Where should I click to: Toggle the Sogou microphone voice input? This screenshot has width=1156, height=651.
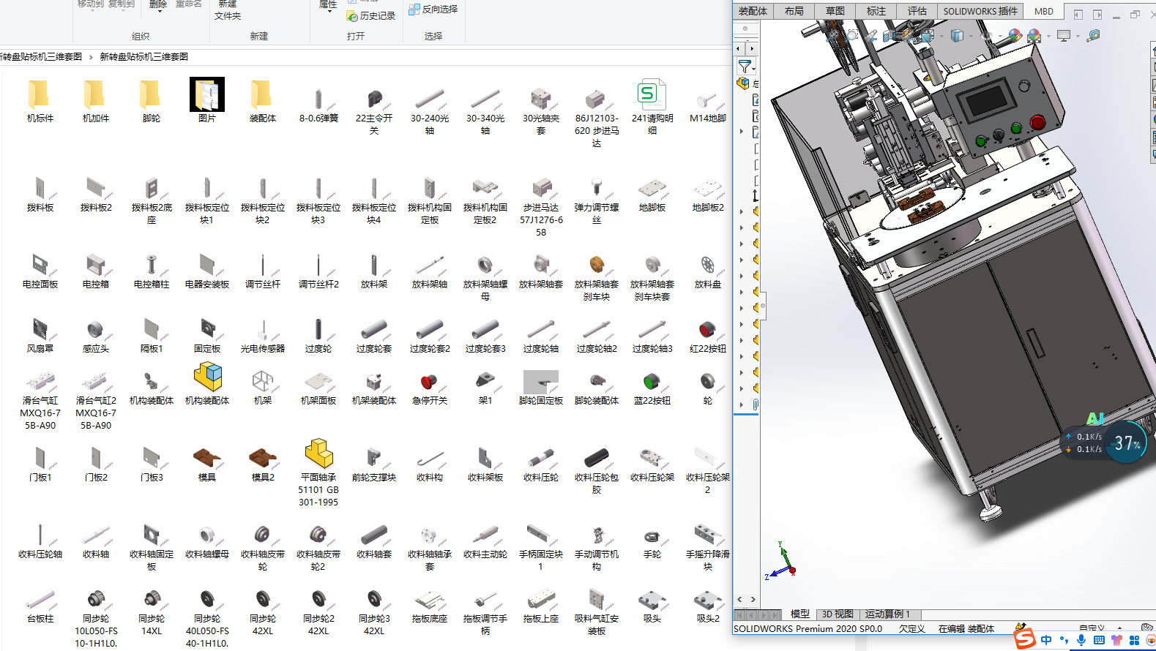pyautogui.click(x=1081, y=640)
